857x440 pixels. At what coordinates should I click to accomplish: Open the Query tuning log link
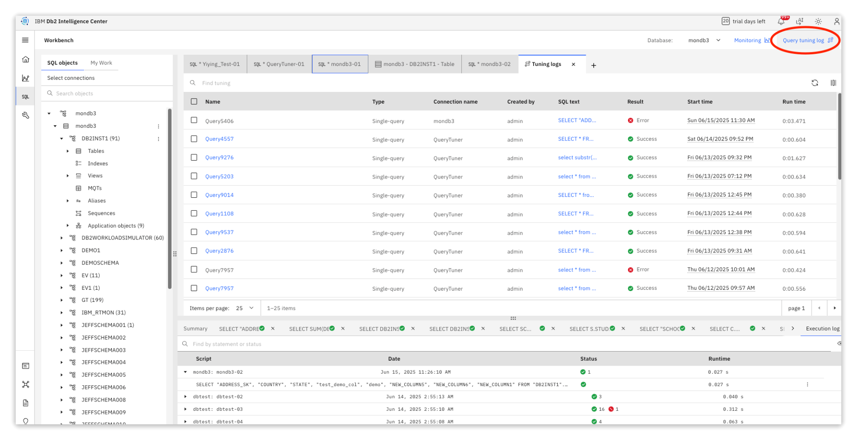click(808, 40)
